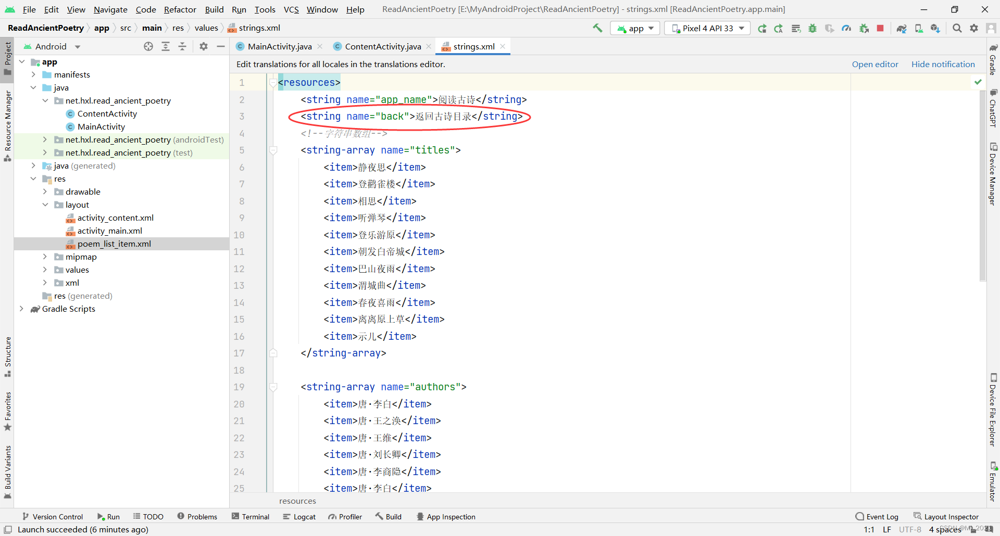This screenshot has height=536, width=1000.
Task: Toggle the Device File Explorer window
Action: (x=993, y=410)
